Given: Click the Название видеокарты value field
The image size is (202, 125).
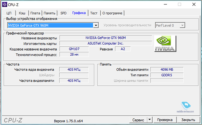Looking at the screenshot, I should (x=106, y=38).
